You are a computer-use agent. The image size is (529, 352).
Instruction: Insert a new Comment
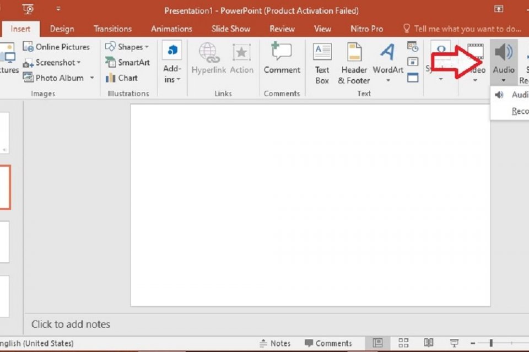coord(282,58)
